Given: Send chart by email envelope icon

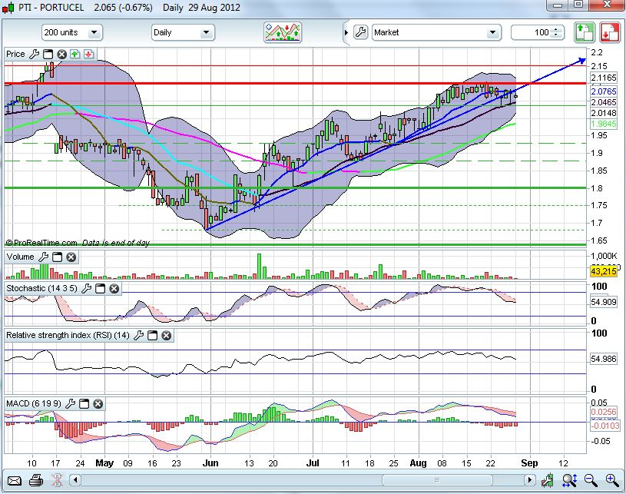Looking at the screenshot, I should [15, 480].
